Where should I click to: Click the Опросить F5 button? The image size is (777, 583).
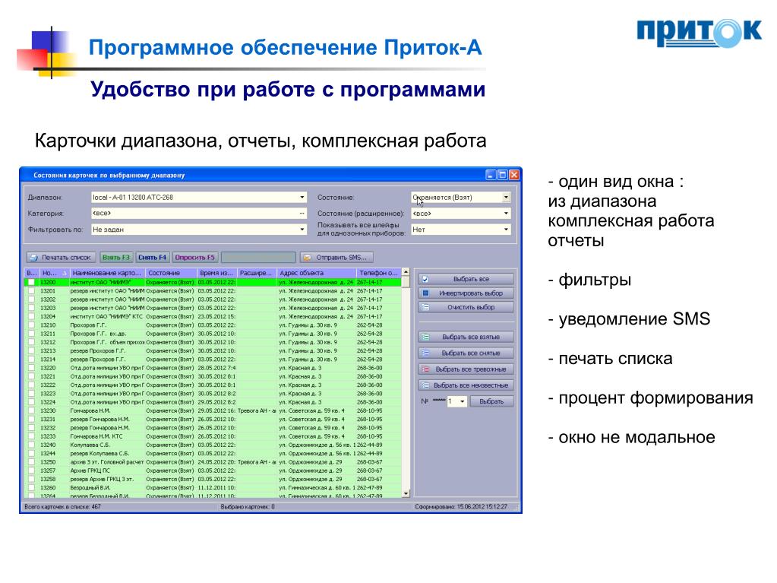click(x=194, y=257)
